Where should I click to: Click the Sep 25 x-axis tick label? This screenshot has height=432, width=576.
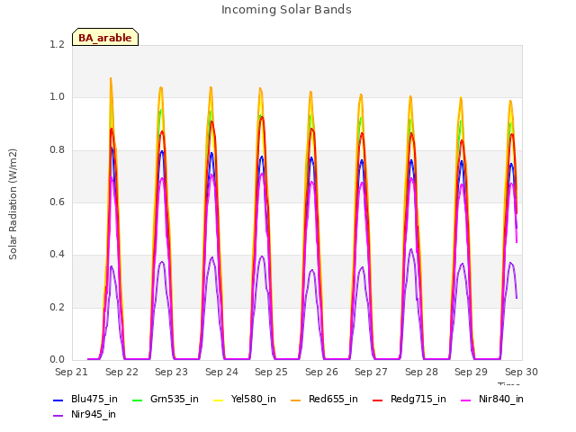271,372
